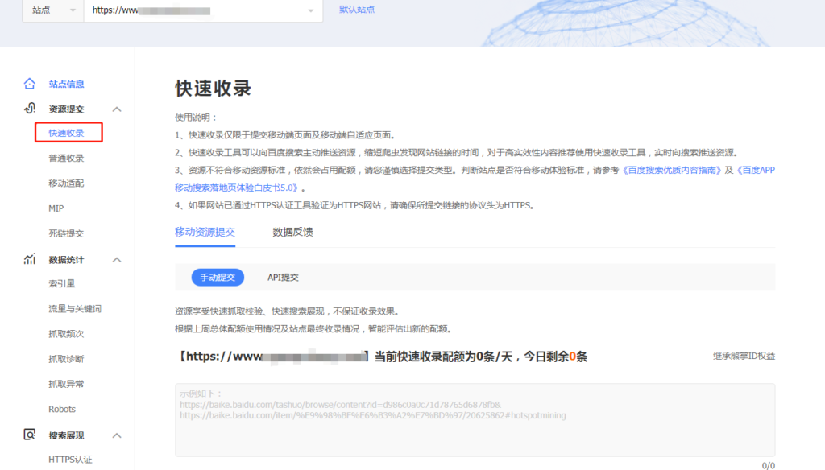Click the orange 0 remaining quota number
This screenshot has width=825, height=470.
coord(573,357)
